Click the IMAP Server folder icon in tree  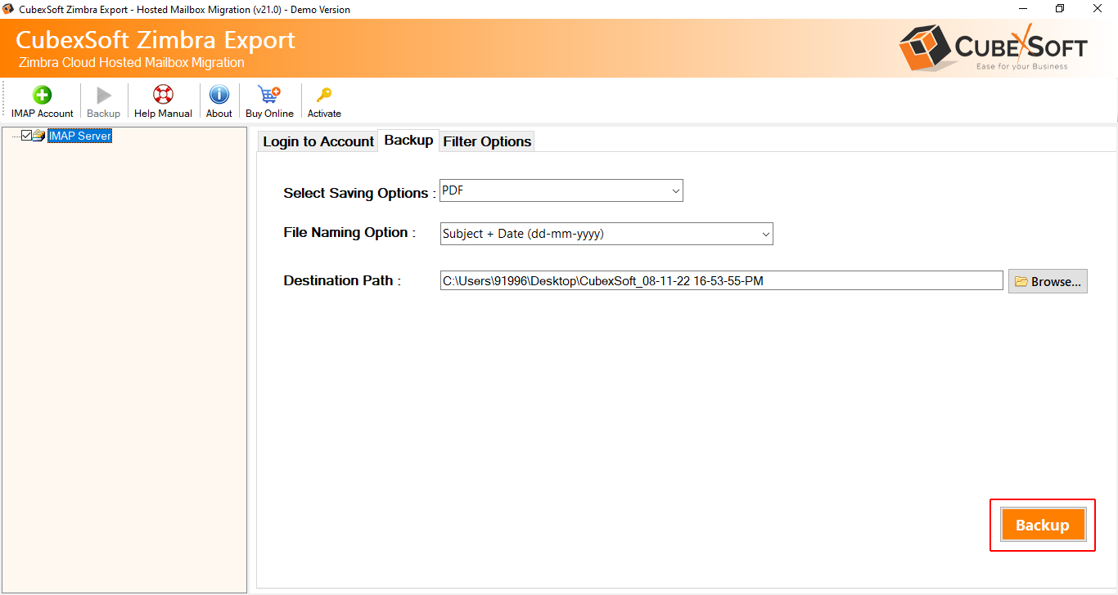[x=38, y=136]
